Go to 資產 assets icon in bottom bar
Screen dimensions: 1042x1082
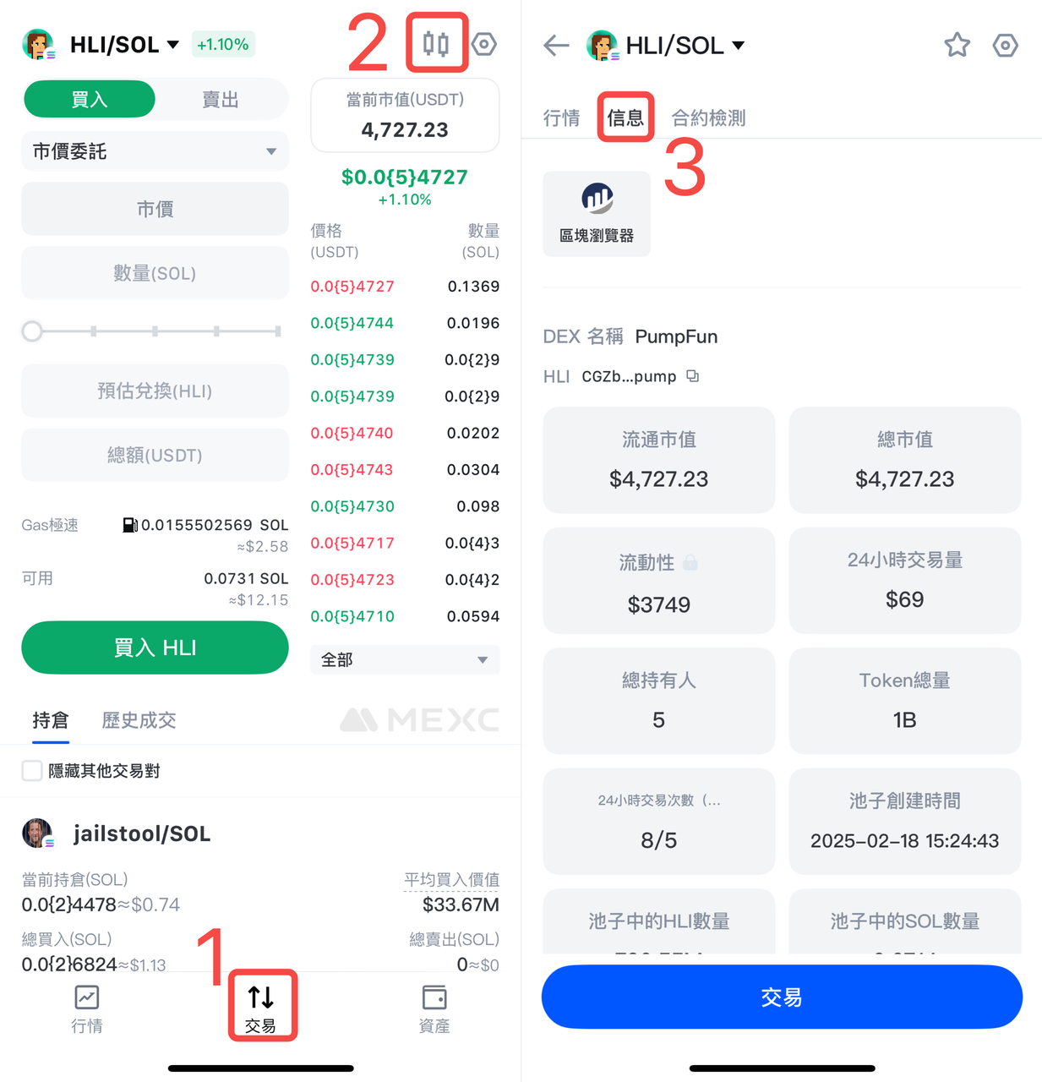[434, 1008]
